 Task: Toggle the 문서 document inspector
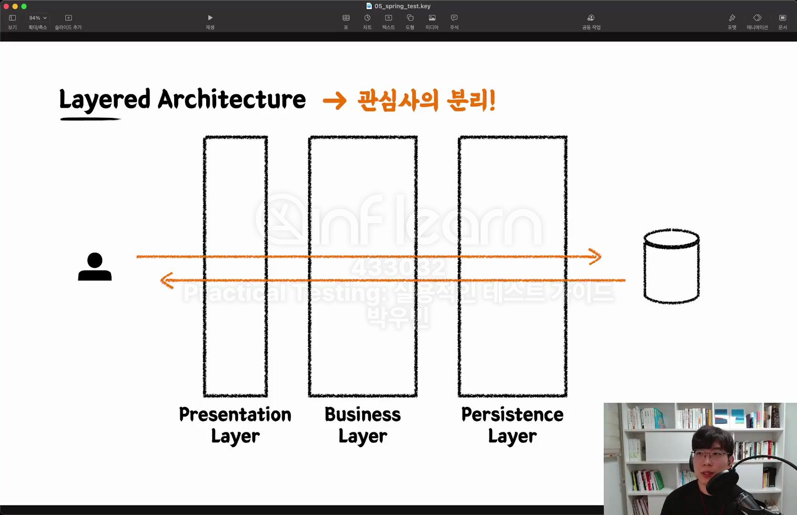pyautogui.click(x=783, y=21)
